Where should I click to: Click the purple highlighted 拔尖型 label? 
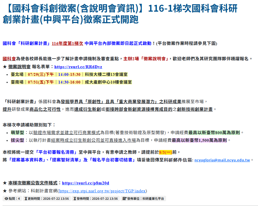click(17, 140)
